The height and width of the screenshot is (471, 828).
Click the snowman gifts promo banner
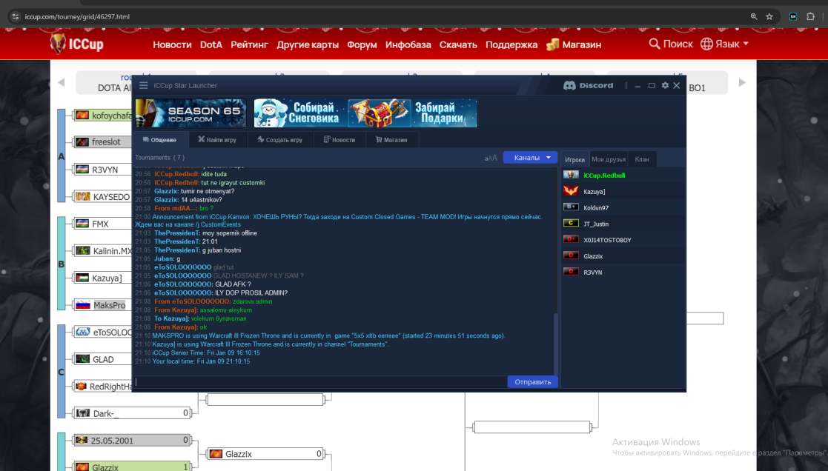pyautogui.click(x=365, y=113)
